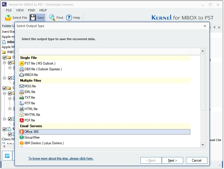Viewport: 224px width, 169px height.
Task: Open the FILE menu
Action: pos(9,10)
